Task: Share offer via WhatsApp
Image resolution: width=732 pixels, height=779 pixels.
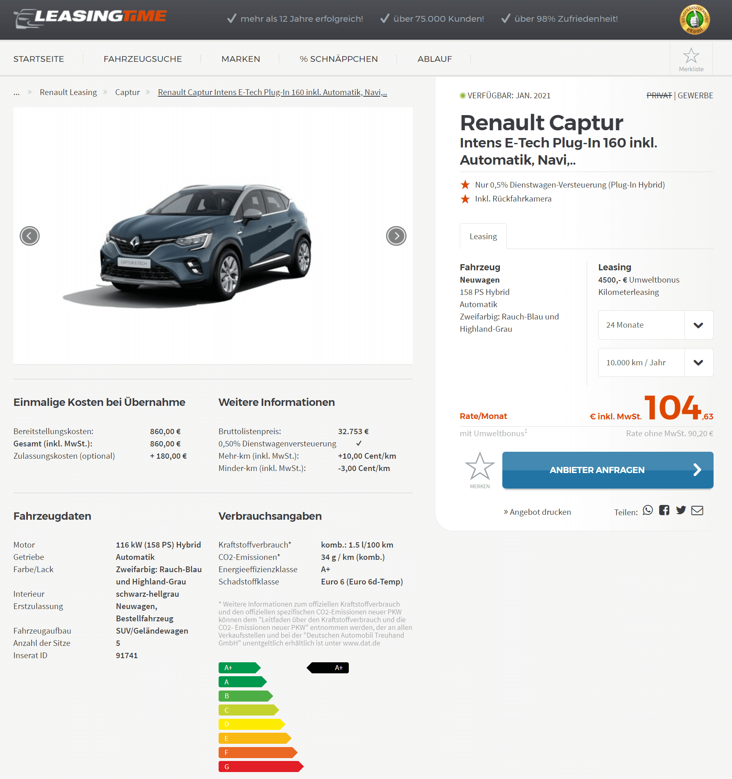Action: click(648, 510)
